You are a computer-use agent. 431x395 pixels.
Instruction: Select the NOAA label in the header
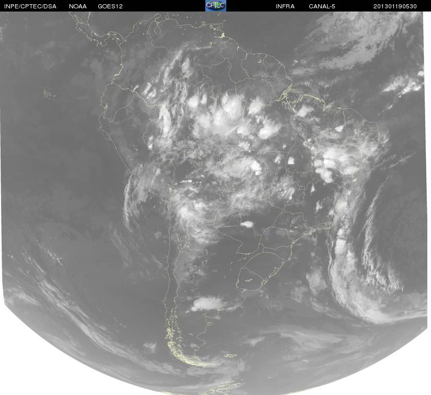[78, 6]
